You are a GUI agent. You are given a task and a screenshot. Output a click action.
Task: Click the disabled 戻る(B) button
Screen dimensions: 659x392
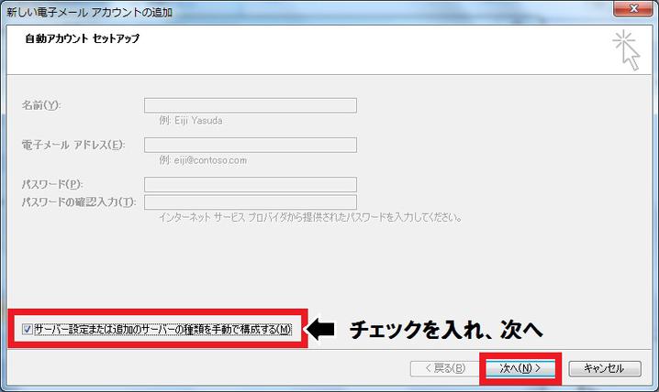point(445,368)
